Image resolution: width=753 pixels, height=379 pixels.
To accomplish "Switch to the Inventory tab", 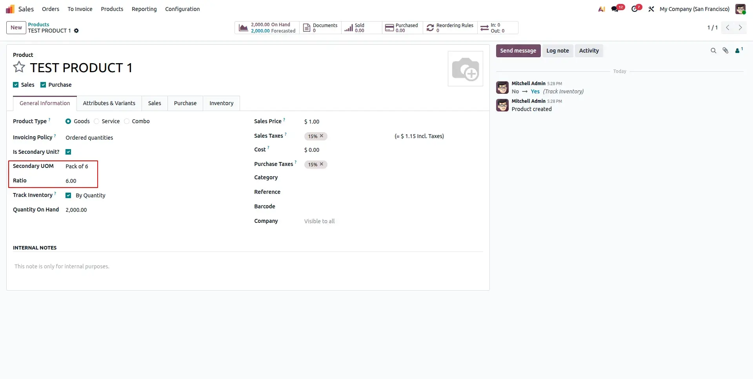I will (x=221, y=103).
